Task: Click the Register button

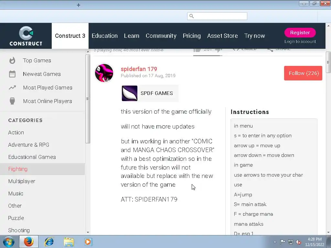Action: [300, 33]
